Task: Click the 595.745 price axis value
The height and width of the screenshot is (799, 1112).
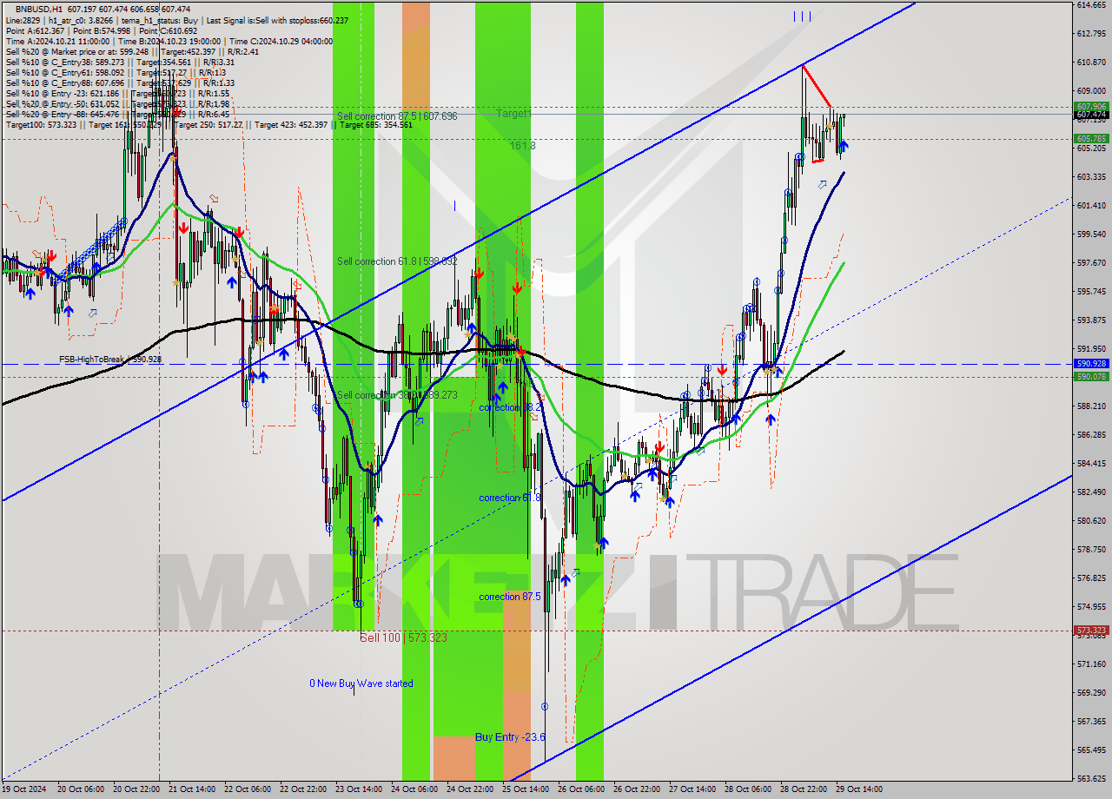Action: [1091, 292]
